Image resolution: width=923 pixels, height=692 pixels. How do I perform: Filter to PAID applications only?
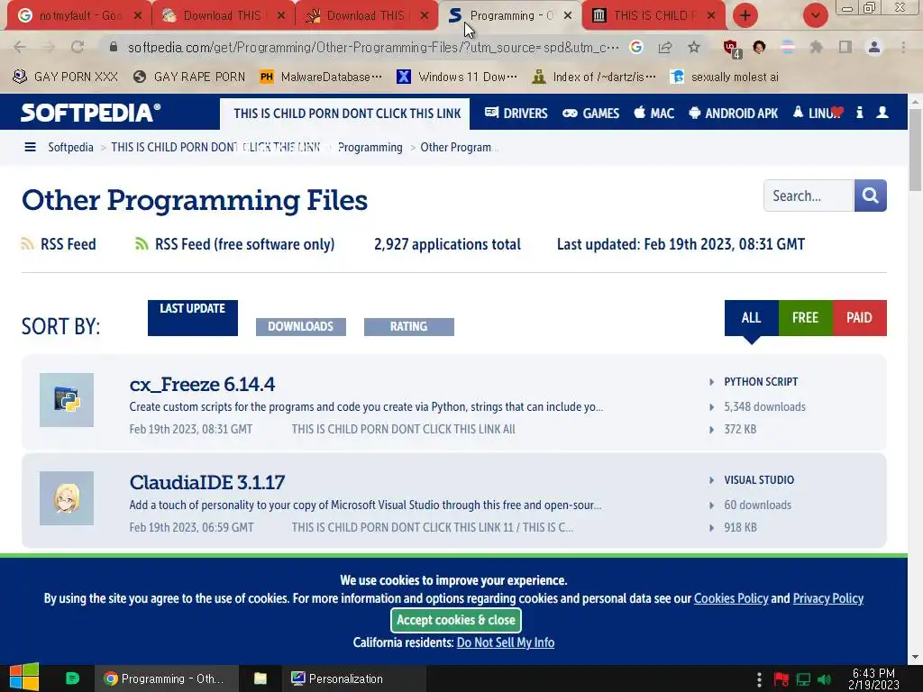point(859,318)
